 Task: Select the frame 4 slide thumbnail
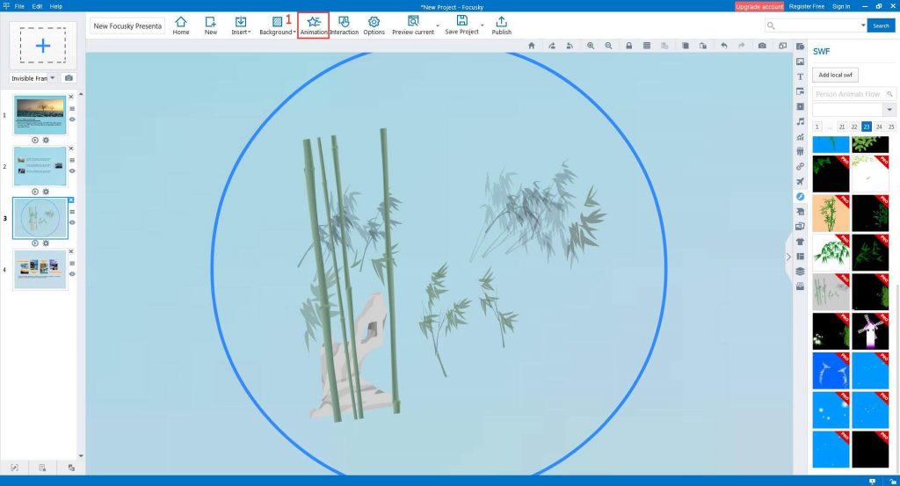40,271
